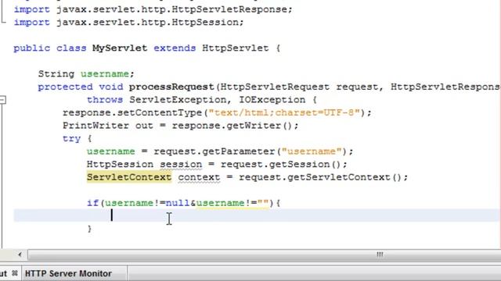This screenshot has width=501, height=281.
Task: Click the "text/html;charset=UTF-8" string
Action: 284,112
